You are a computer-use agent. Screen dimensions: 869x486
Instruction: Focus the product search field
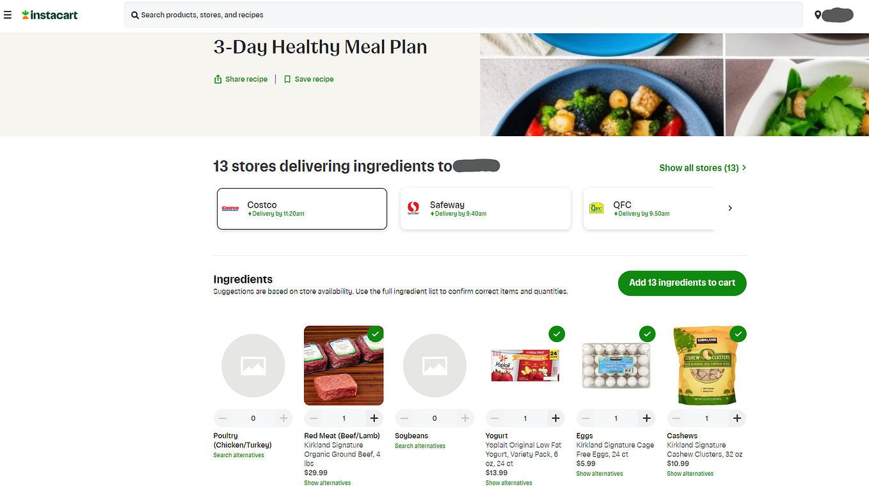coord(463,15)
